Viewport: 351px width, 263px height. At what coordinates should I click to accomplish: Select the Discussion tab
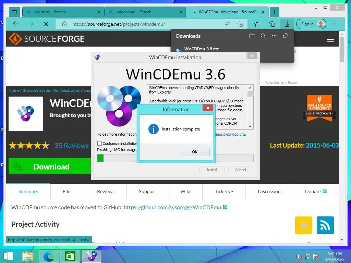pos(269,191)
